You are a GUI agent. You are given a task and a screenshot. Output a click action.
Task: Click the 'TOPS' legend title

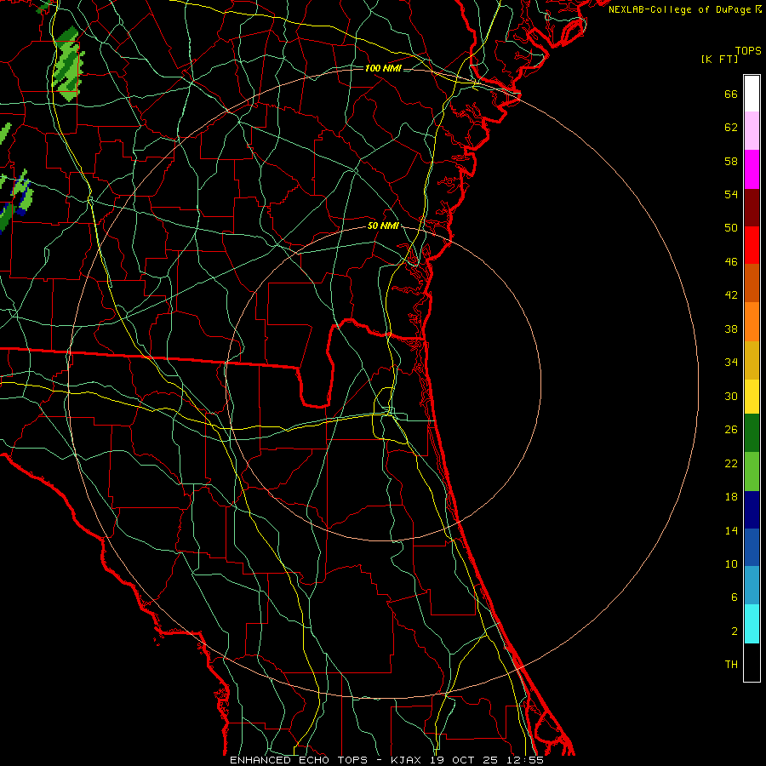coord(748,51)
